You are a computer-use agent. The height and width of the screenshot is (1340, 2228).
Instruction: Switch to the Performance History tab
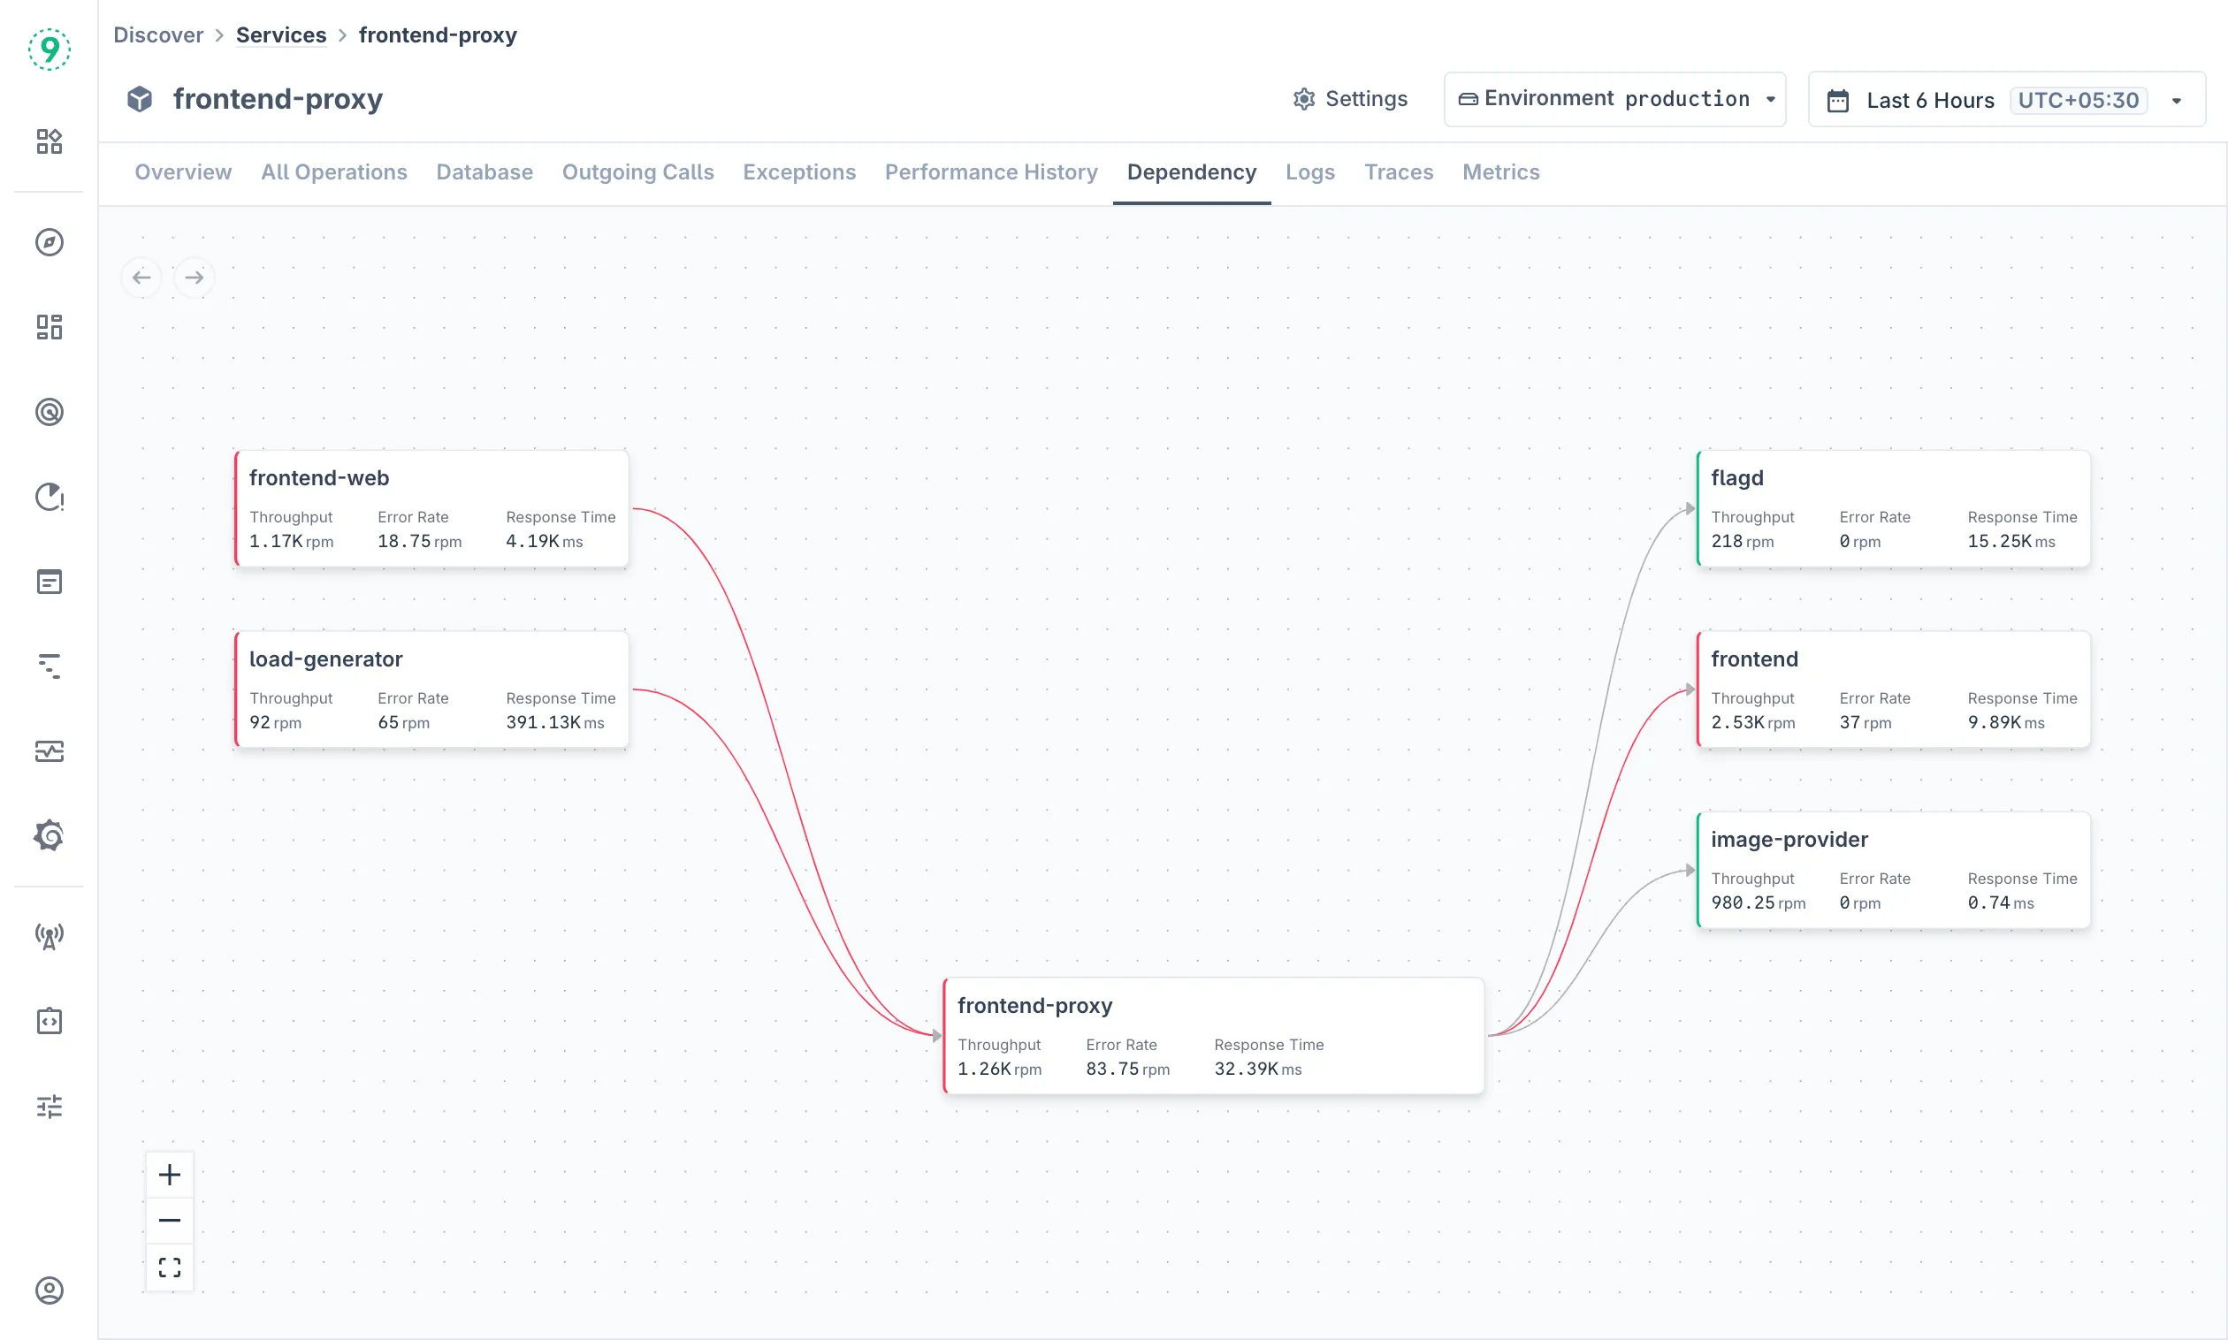click(991, 171)
